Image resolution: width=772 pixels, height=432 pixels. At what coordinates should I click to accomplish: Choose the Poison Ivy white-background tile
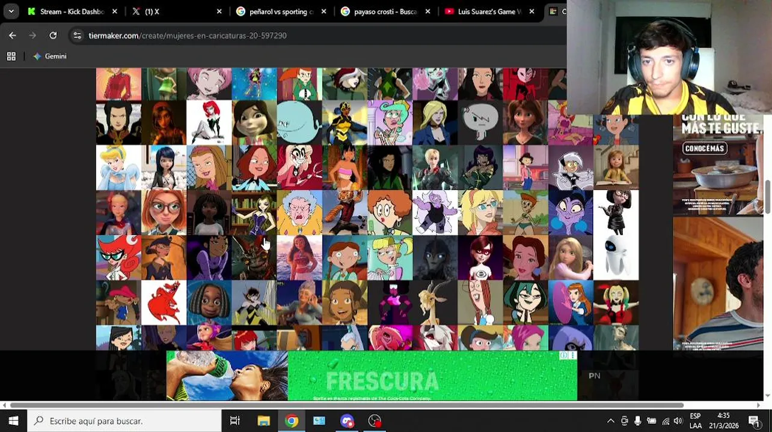[x=209, y=122]
